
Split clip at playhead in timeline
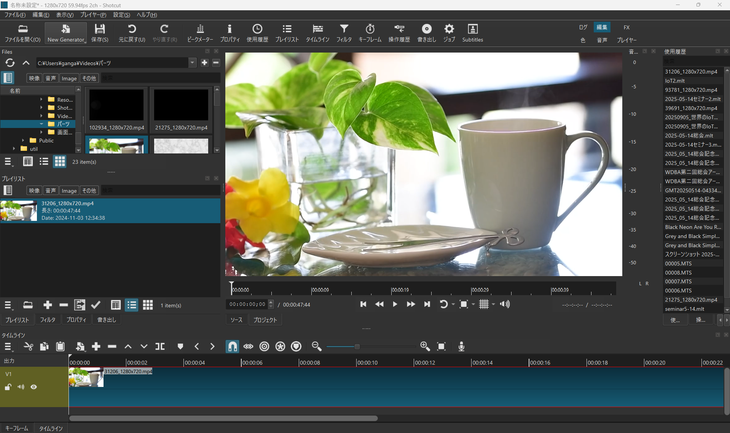click(160, 346)
